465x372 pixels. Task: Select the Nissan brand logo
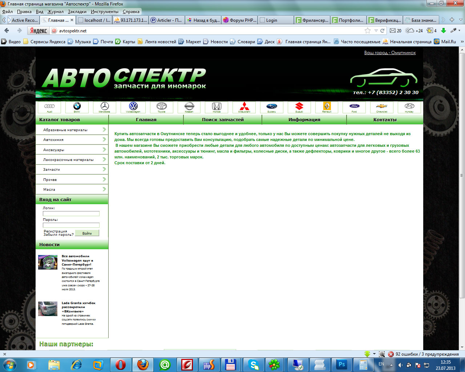tap(189, 107)
